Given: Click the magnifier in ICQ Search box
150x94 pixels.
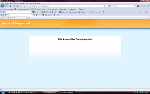Looking at the screenshot, I should (135, 6).
